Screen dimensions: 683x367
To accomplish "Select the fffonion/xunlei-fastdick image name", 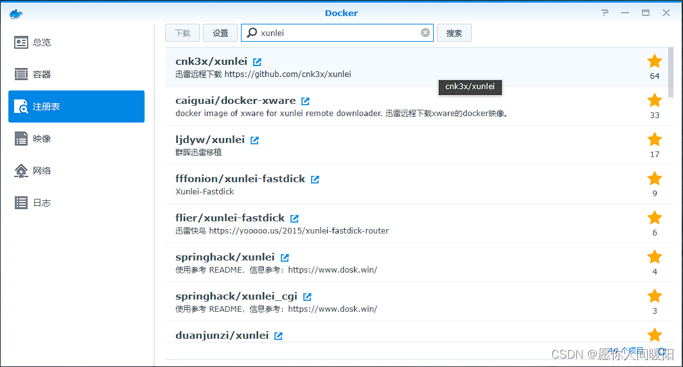I will 240,179.
